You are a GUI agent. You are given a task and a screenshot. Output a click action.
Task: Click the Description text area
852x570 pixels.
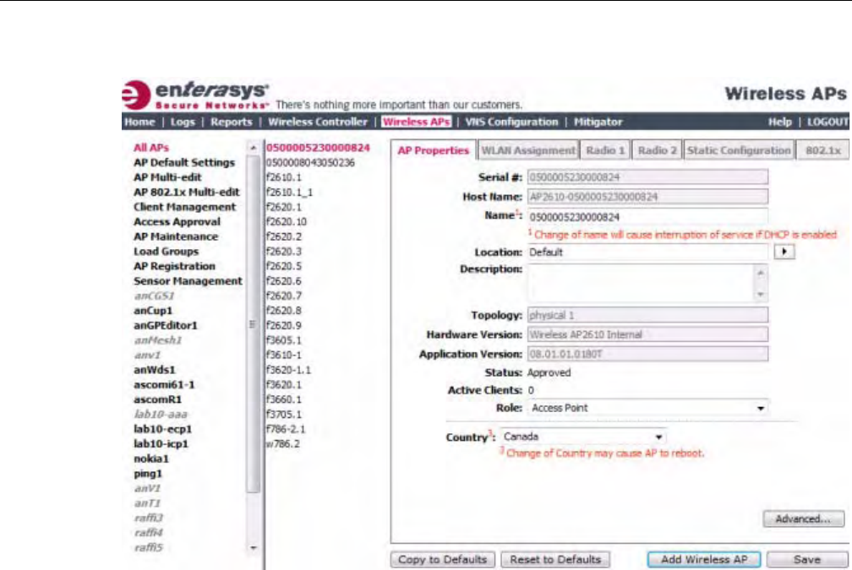pos(642,284)
